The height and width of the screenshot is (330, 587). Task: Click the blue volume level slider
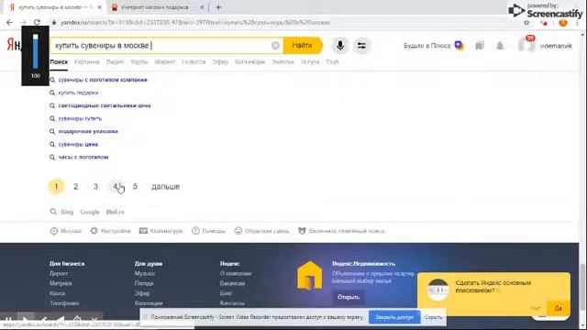point(35,51)
